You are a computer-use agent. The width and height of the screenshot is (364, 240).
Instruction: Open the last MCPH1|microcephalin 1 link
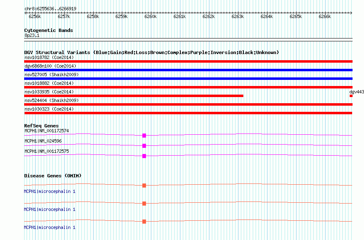[49, 227]
